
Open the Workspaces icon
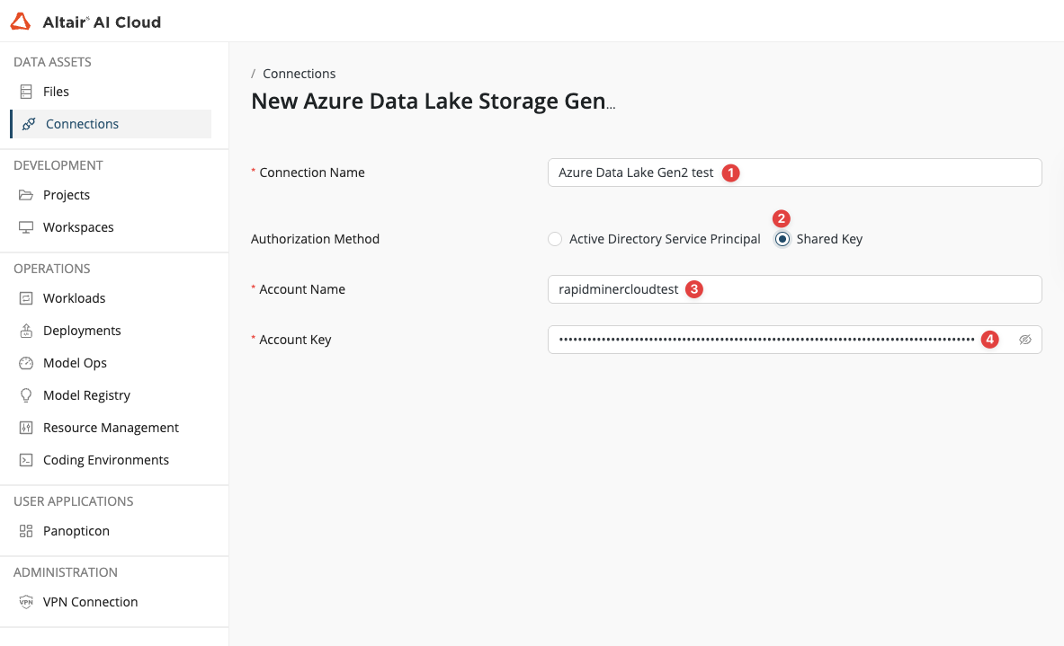click(x=26, y=227)
